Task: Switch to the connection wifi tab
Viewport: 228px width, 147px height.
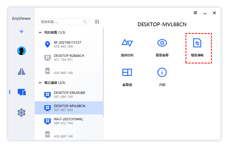Action: click(x=21, y=32)
